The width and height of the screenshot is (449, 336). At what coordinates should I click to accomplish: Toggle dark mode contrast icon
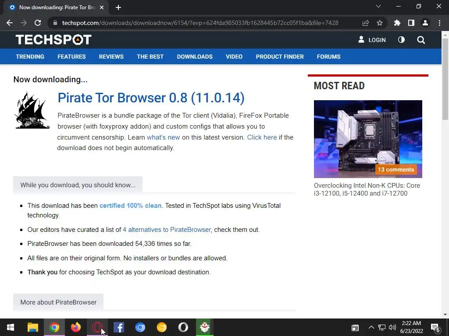tap(401, 40)
